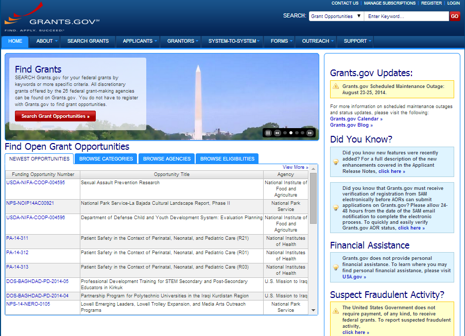Open funding opportunity PA-14-311 link
Image resolution: width=465 pixels, height=336 pixels.
(18, 238)
